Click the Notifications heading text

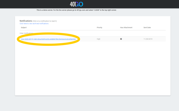[26, 21]
